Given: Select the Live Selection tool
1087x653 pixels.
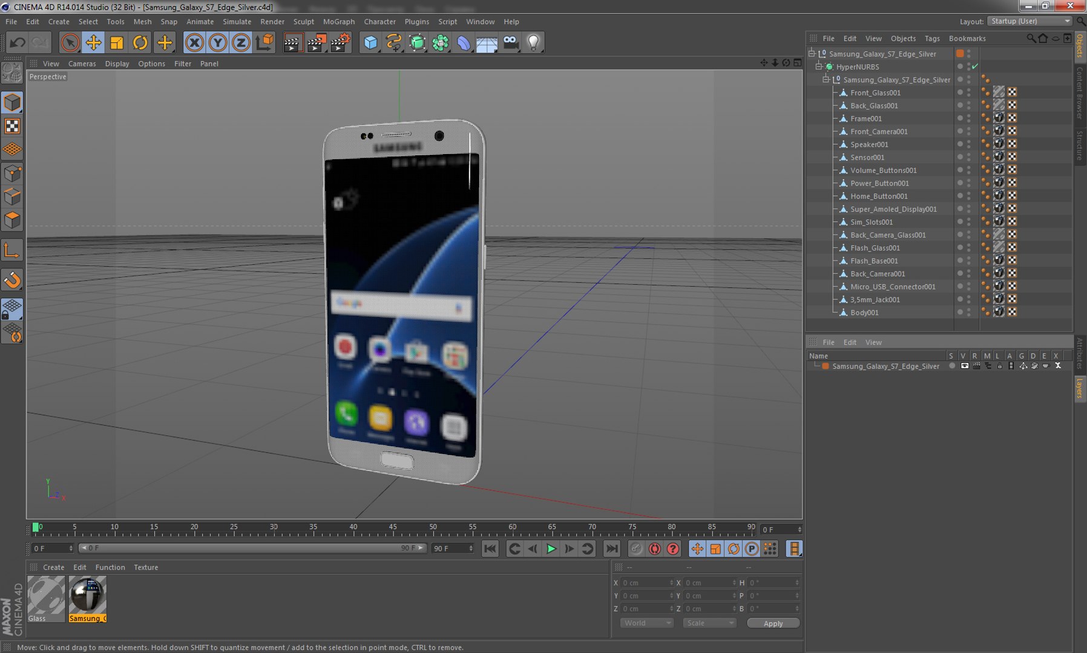Looking at the screenshot, I should [70, 42].
